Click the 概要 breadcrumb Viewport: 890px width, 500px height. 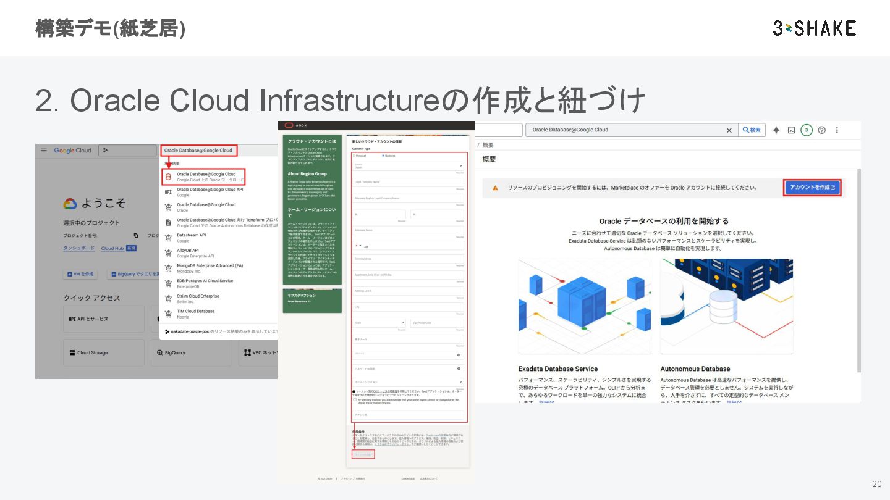click(488, 145)
